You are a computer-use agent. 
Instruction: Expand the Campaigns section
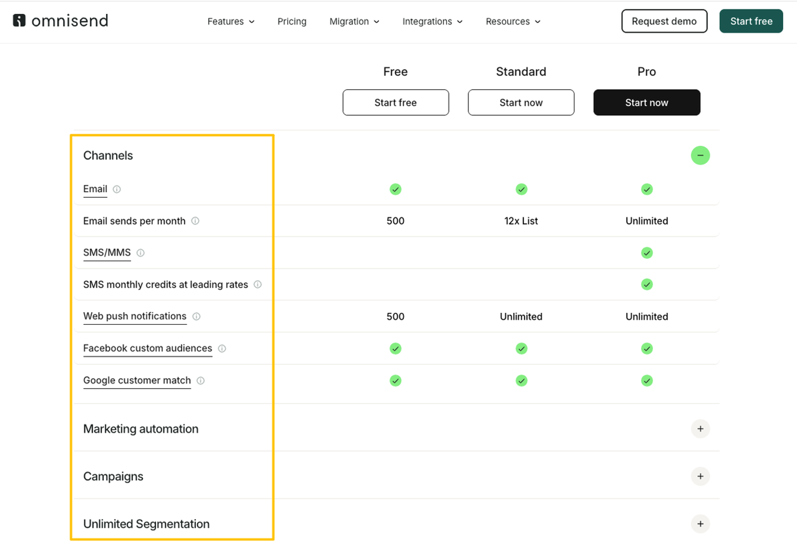pos(700,476)
